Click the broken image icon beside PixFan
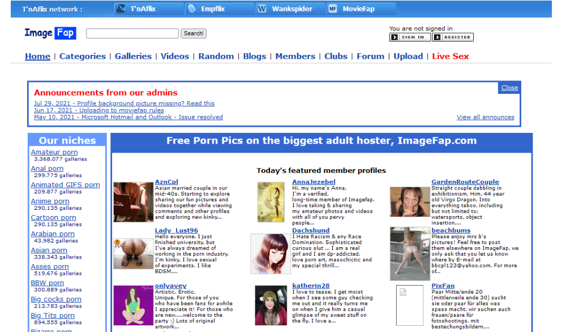 pos(403,292)
